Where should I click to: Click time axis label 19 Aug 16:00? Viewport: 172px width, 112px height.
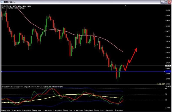(37, 110)
